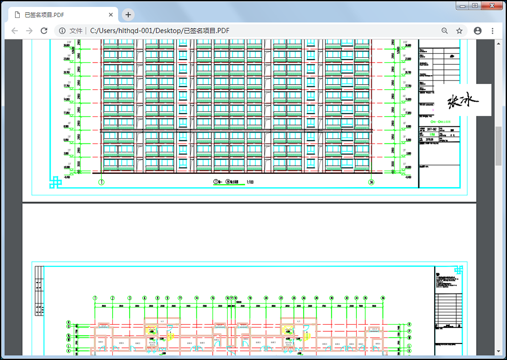The width and height of the screenshot is (507, 360).
Task: Open a new browser tab
Action: tap(128, 15)
